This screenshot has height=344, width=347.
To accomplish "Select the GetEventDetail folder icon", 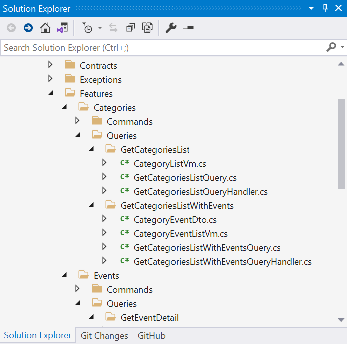I will [111, 317].
